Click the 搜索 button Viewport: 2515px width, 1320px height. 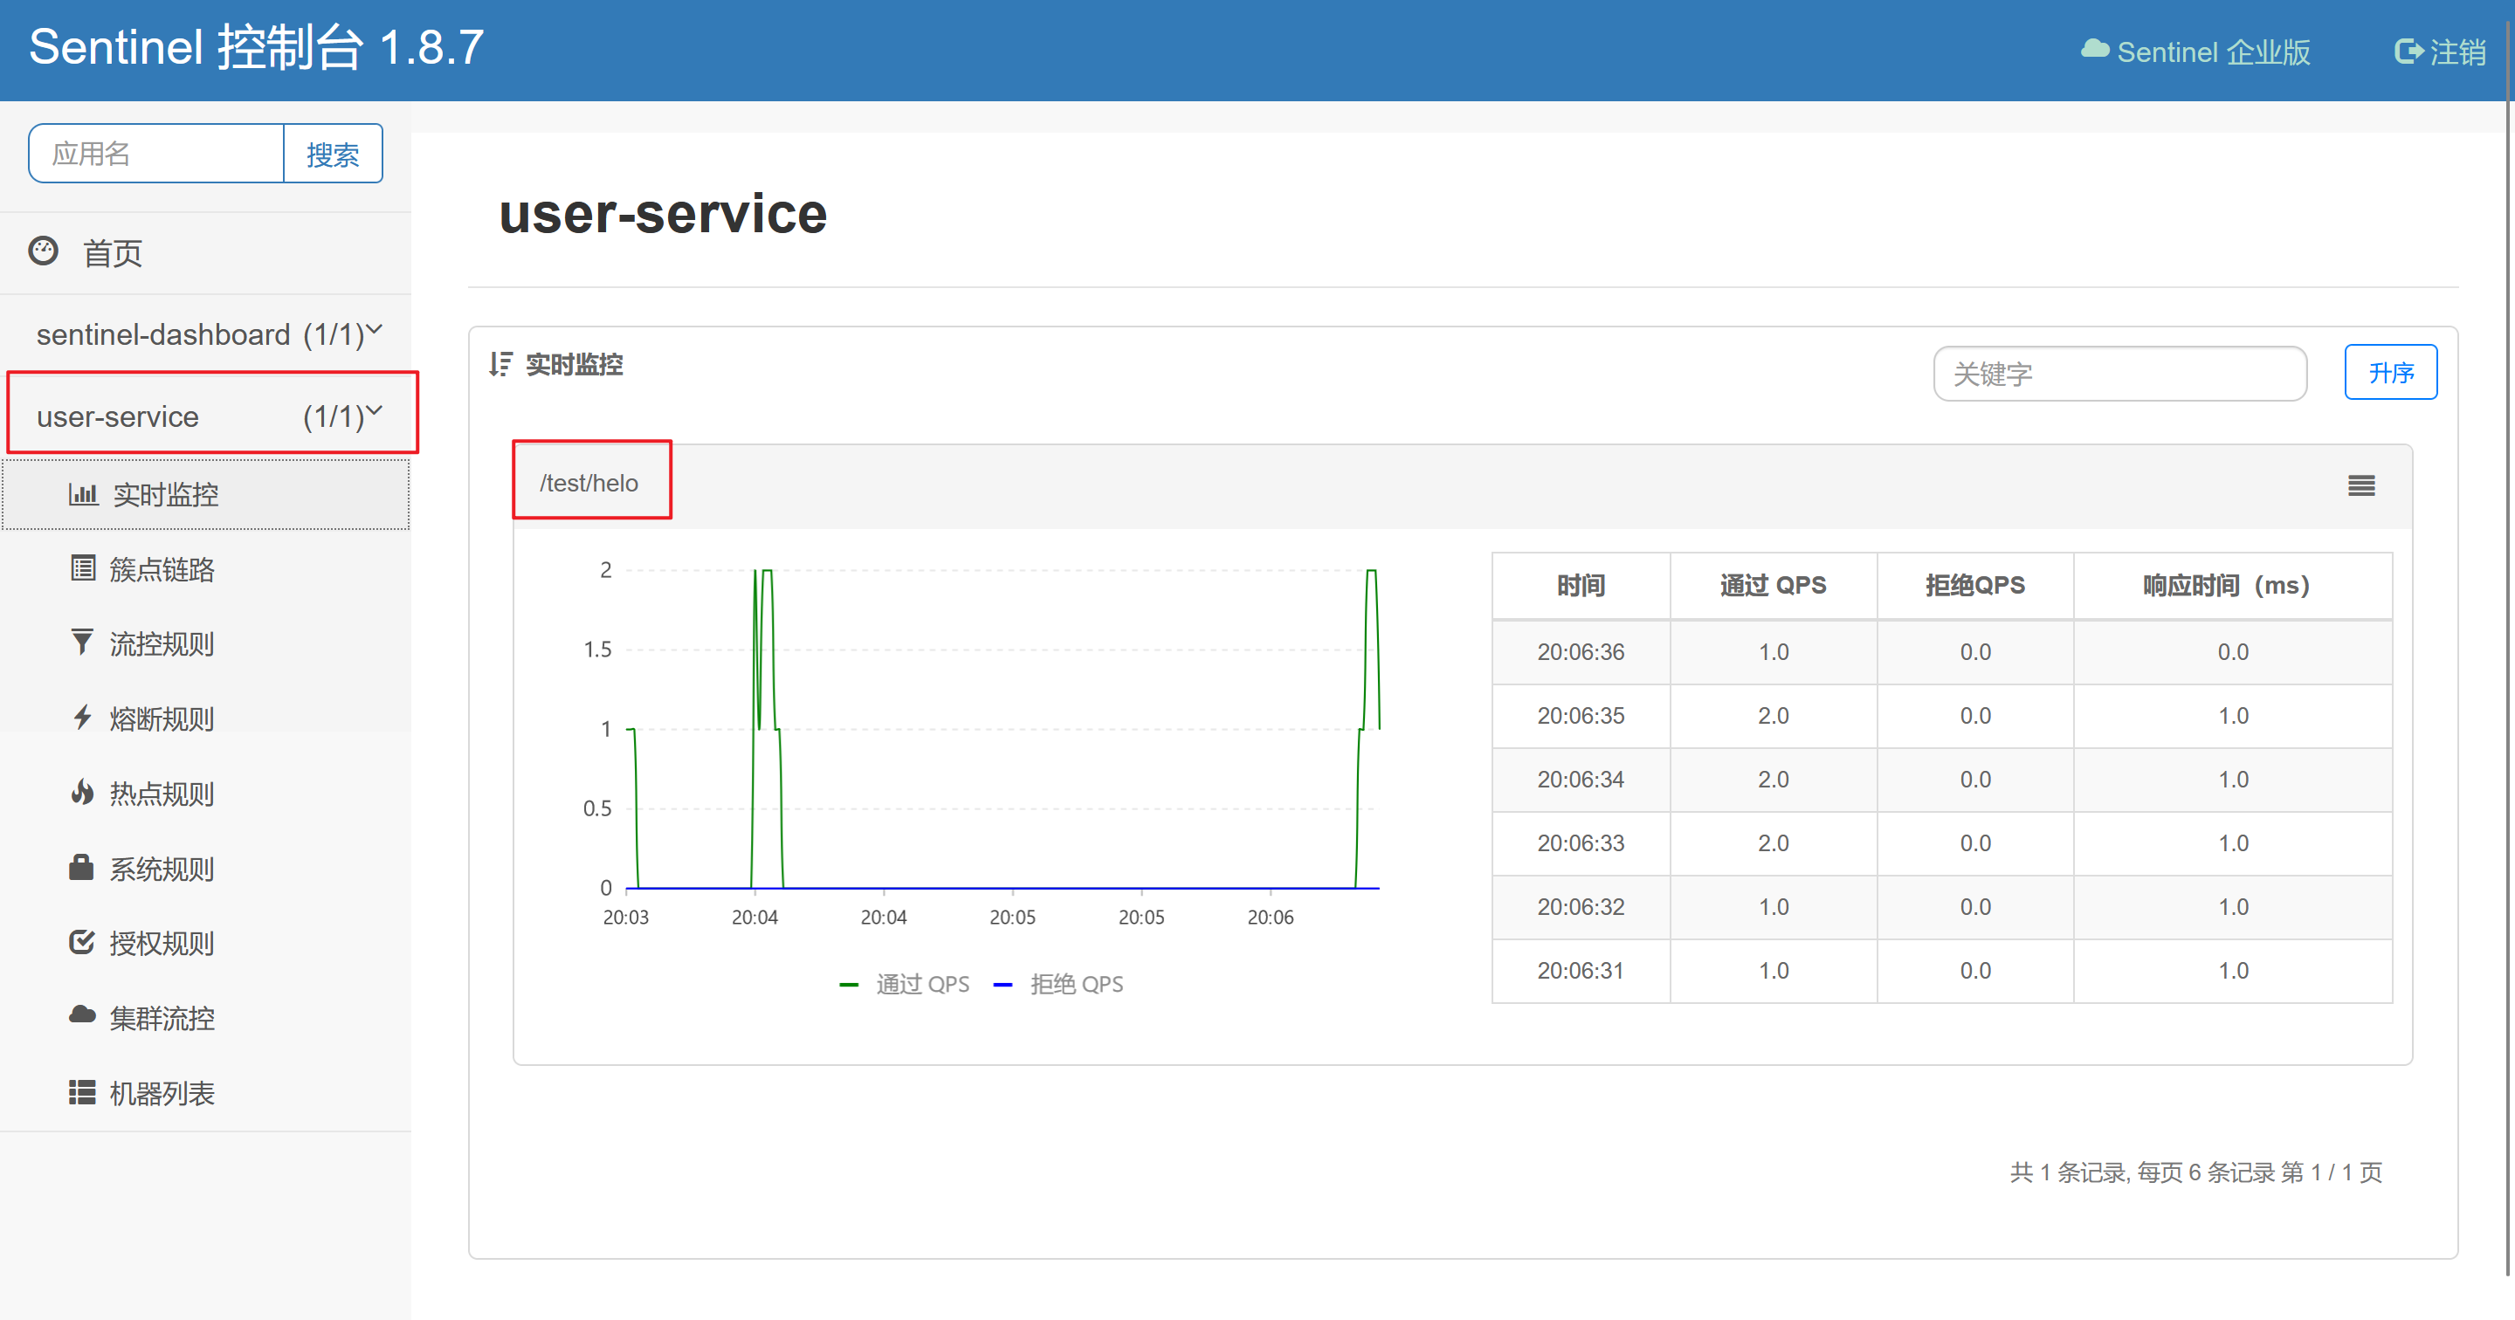(x=332, y=155)
